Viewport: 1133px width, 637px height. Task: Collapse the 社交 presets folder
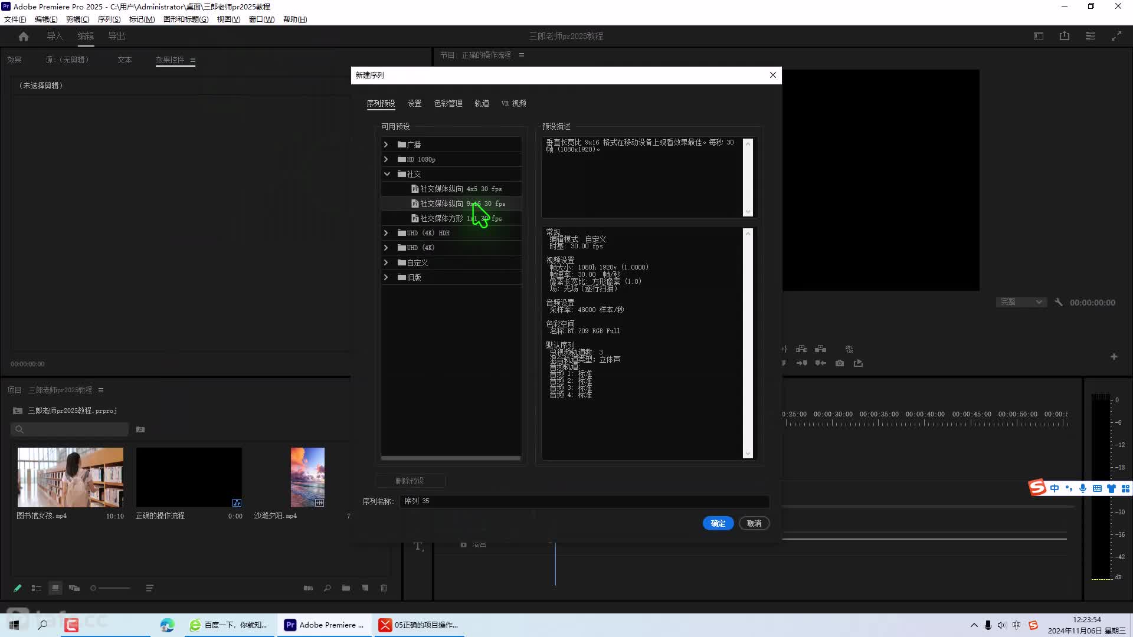[x=387, y=174]
